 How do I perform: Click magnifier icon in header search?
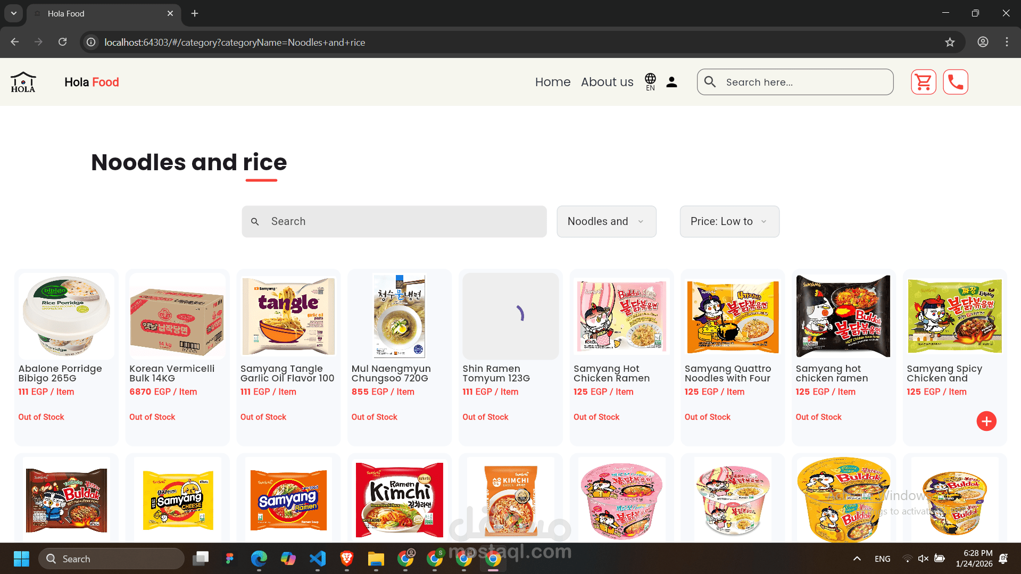coord(710,82)
